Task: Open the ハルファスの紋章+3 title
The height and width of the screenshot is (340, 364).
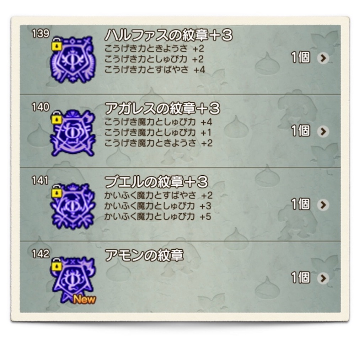Action: (168, 35)
